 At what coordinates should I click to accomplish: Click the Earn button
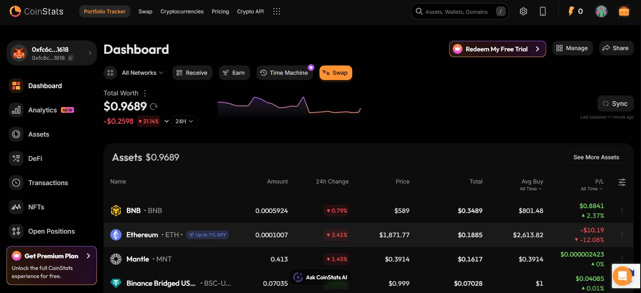tap(234, 73)
